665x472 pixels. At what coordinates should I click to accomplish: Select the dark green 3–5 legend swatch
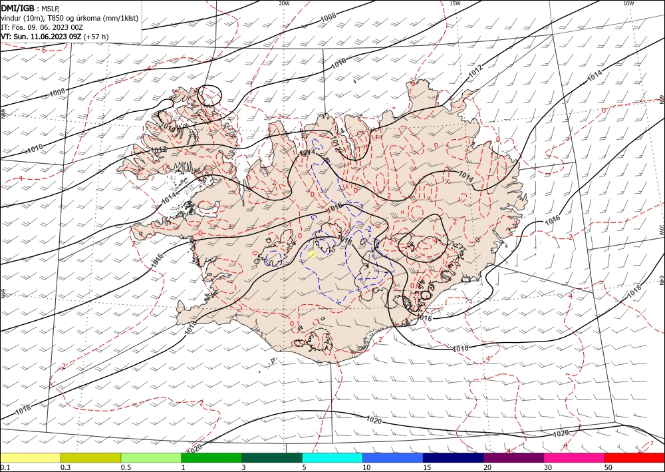272,457
